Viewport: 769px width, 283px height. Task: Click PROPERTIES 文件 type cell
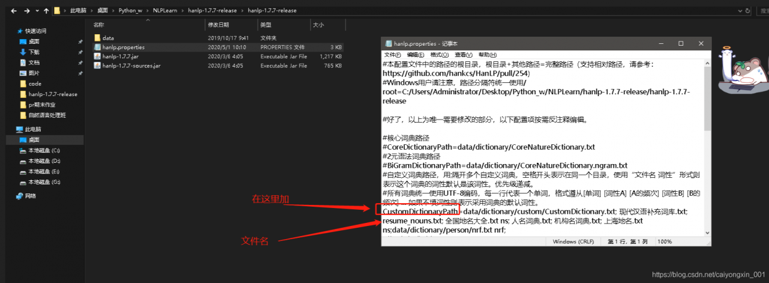282,47
